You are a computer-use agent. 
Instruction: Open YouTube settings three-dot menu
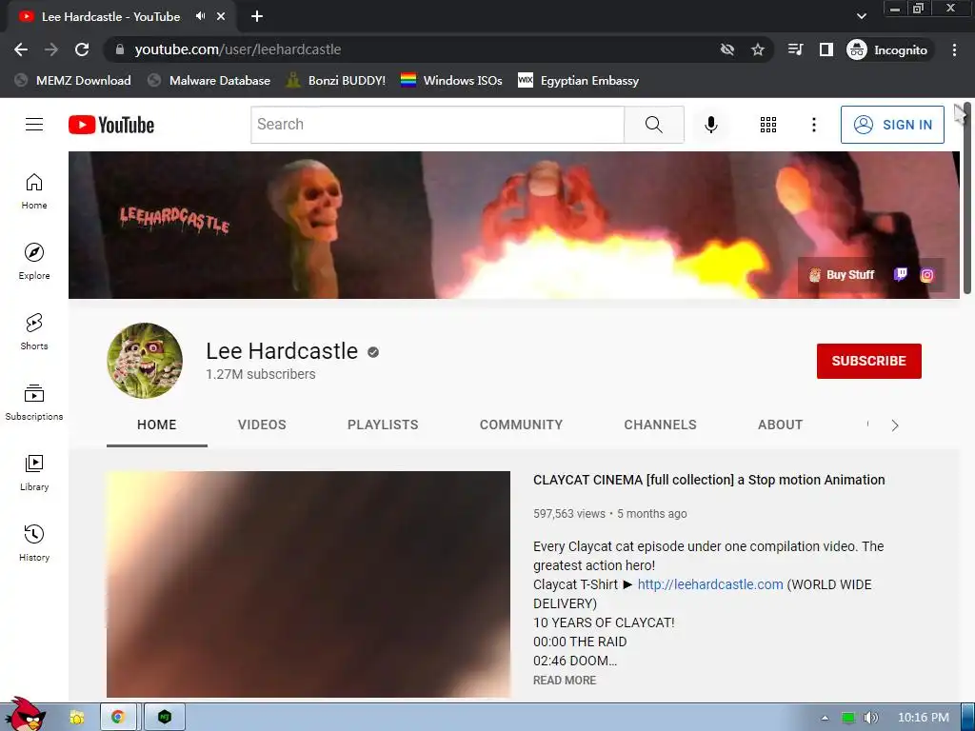click(813, 125)
